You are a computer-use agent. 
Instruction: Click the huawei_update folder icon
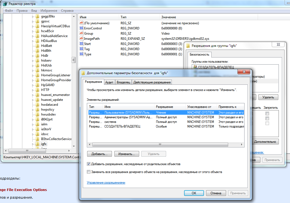coord(37,100)
